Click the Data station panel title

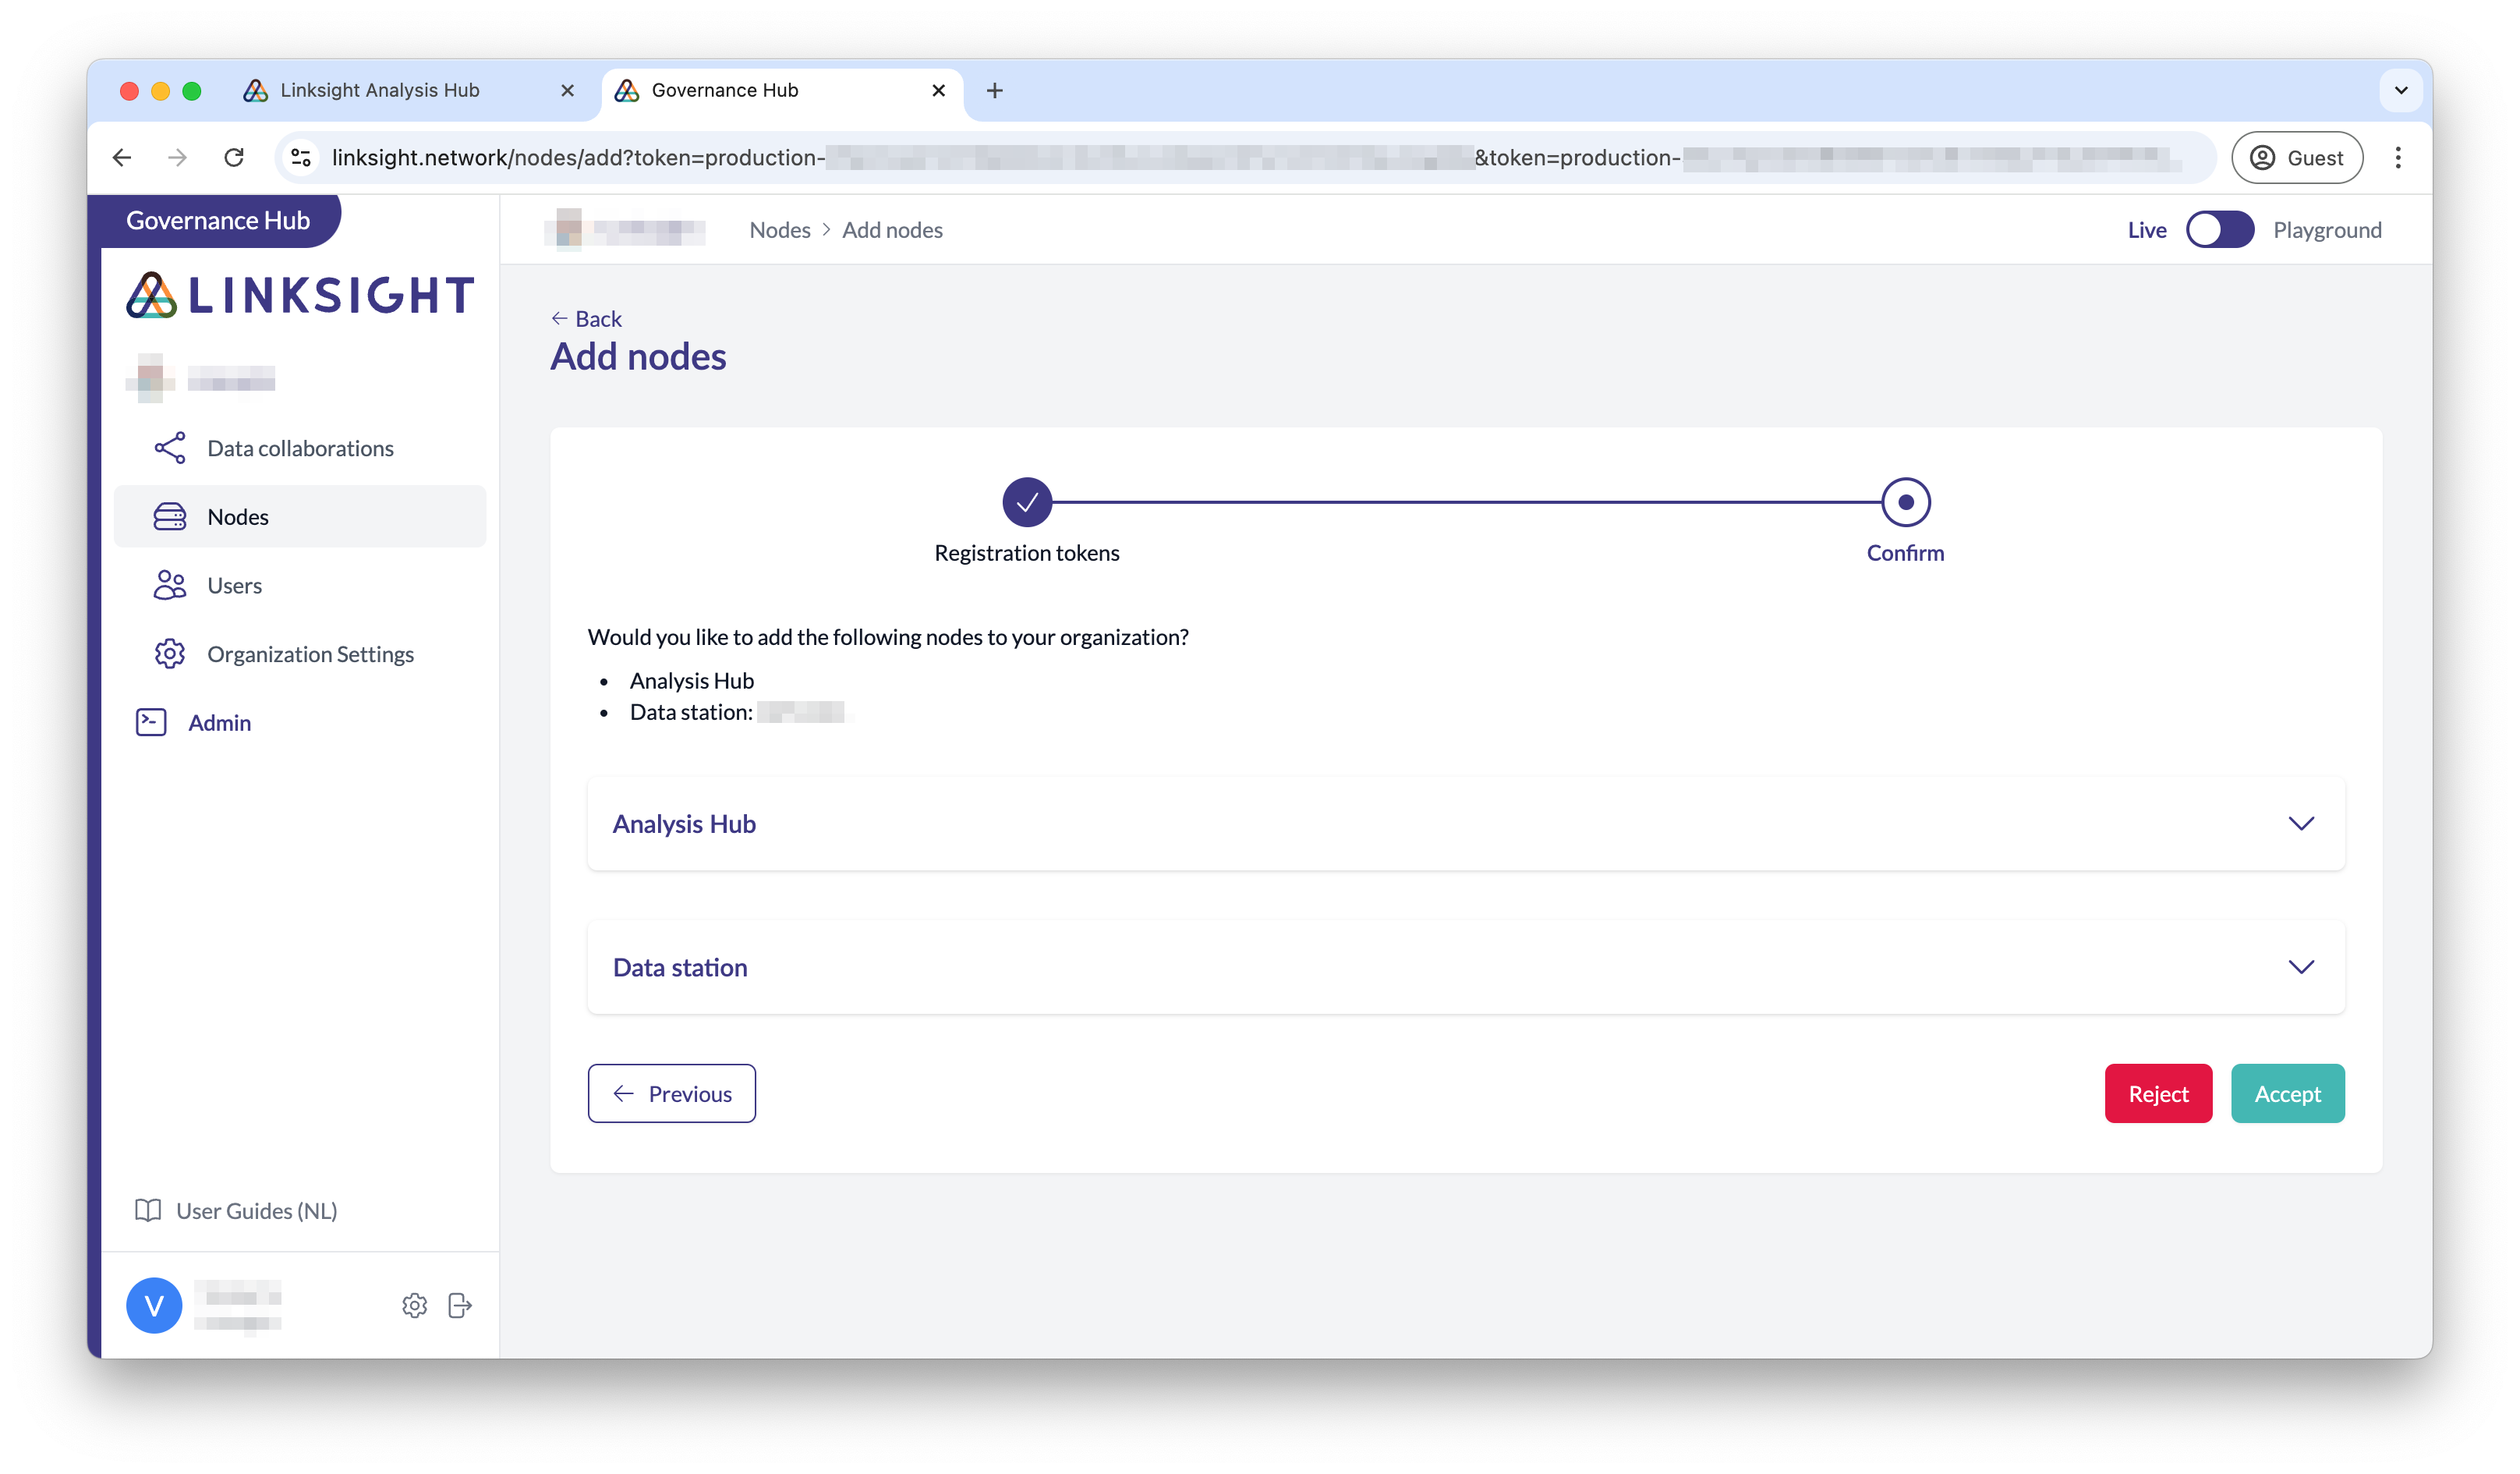coord(680,966)
